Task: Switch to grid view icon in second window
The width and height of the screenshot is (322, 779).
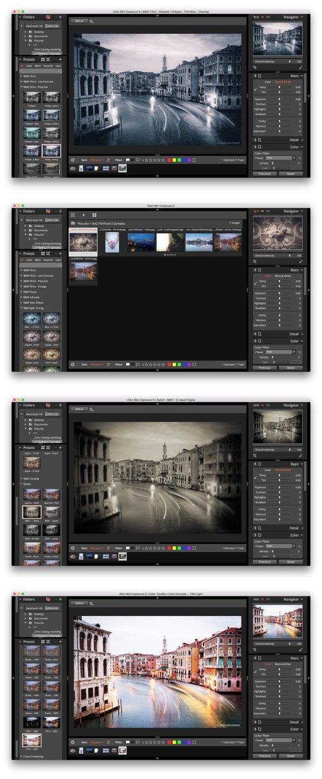Action: pyautogui.click(x=94, y=215)
